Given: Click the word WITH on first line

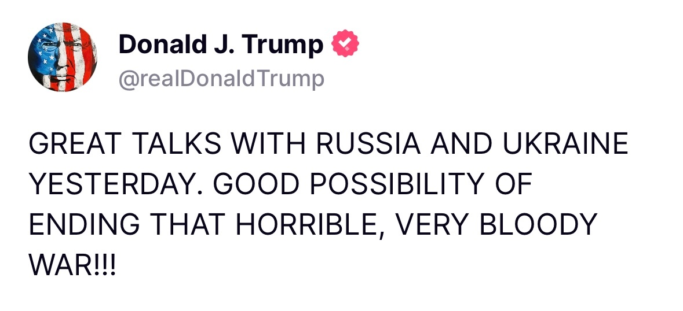Looking at the screenshot, I should 268,143.
